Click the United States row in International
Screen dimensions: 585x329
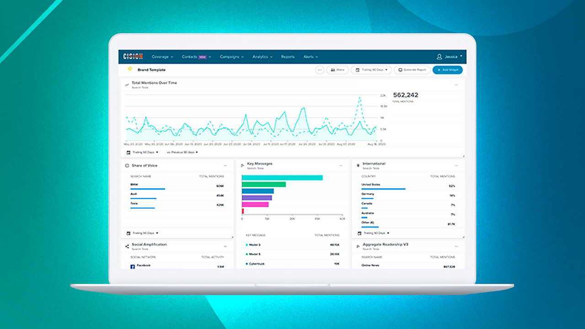(408, 186)
